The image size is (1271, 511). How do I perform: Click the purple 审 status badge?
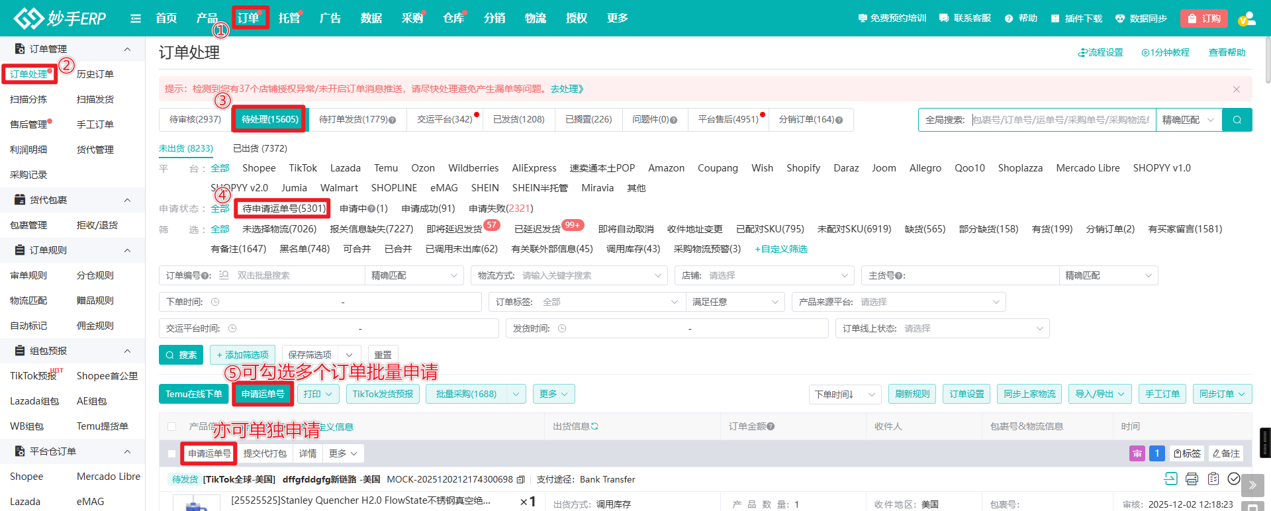[x=1137, y=453]
